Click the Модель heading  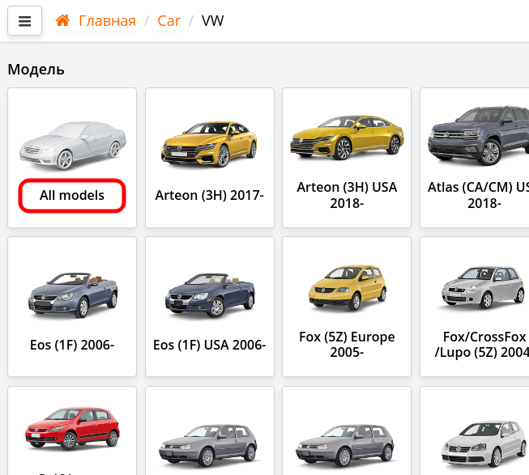coord(36,70)
